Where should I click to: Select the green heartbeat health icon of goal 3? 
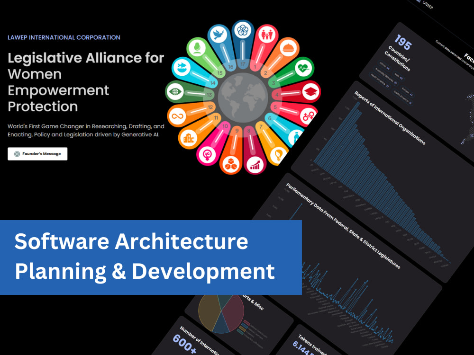point(302,68)
